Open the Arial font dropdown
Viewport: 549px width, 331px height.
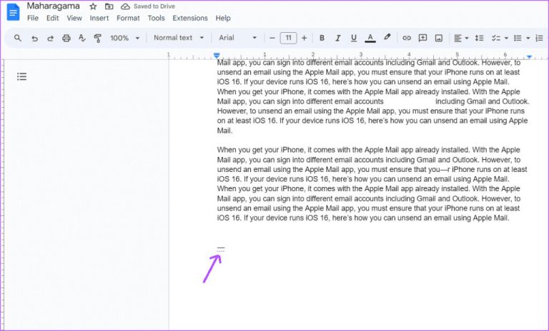[x=238, y=38]
